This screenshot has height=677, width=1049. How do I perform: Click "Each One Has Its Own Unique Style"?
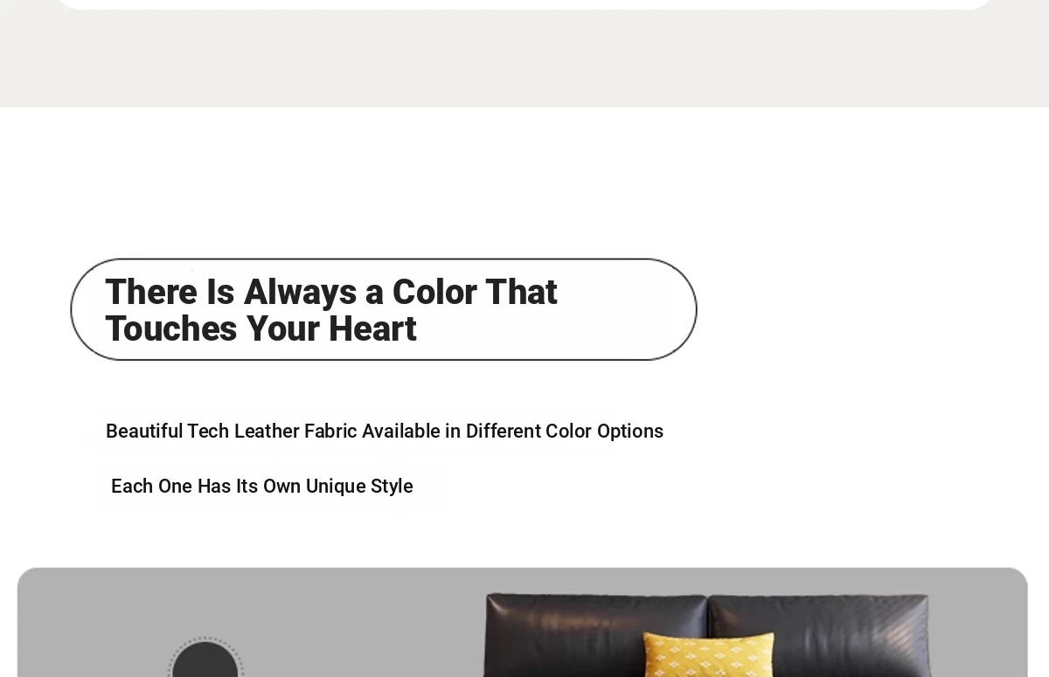pyautogui.click(x=261, y=487)
